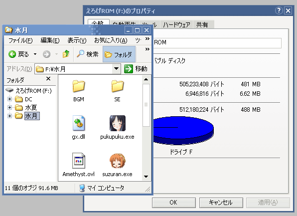Click the OK button
The height and width of the screenshot is (216, 297).
tap(174, 203)
